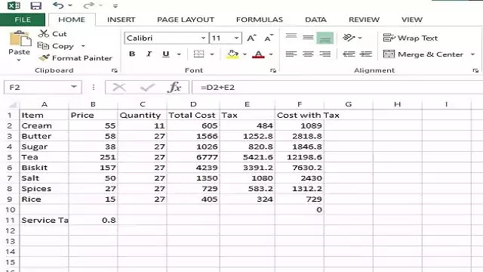
Task: Click the Orientation text rotation icon
Action: coord(349,38)
